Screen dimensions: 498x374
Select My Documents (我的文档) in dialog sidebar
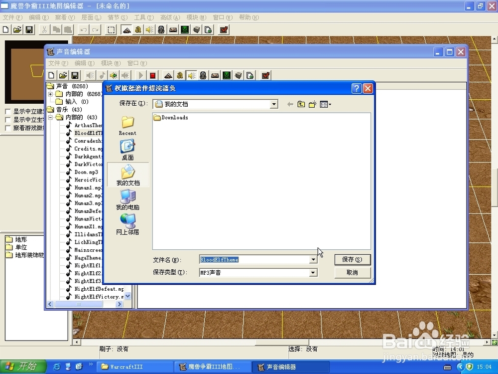coord(128,175)
